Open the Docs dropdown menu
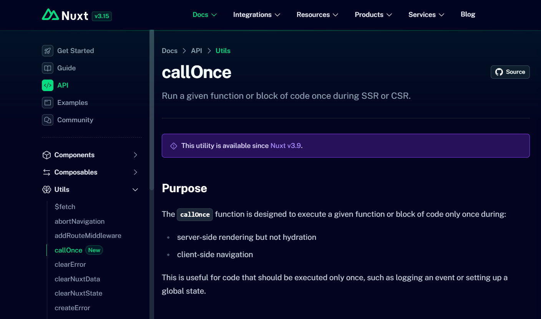The width and height of the screenshot is (541, 319). (204, 15)
